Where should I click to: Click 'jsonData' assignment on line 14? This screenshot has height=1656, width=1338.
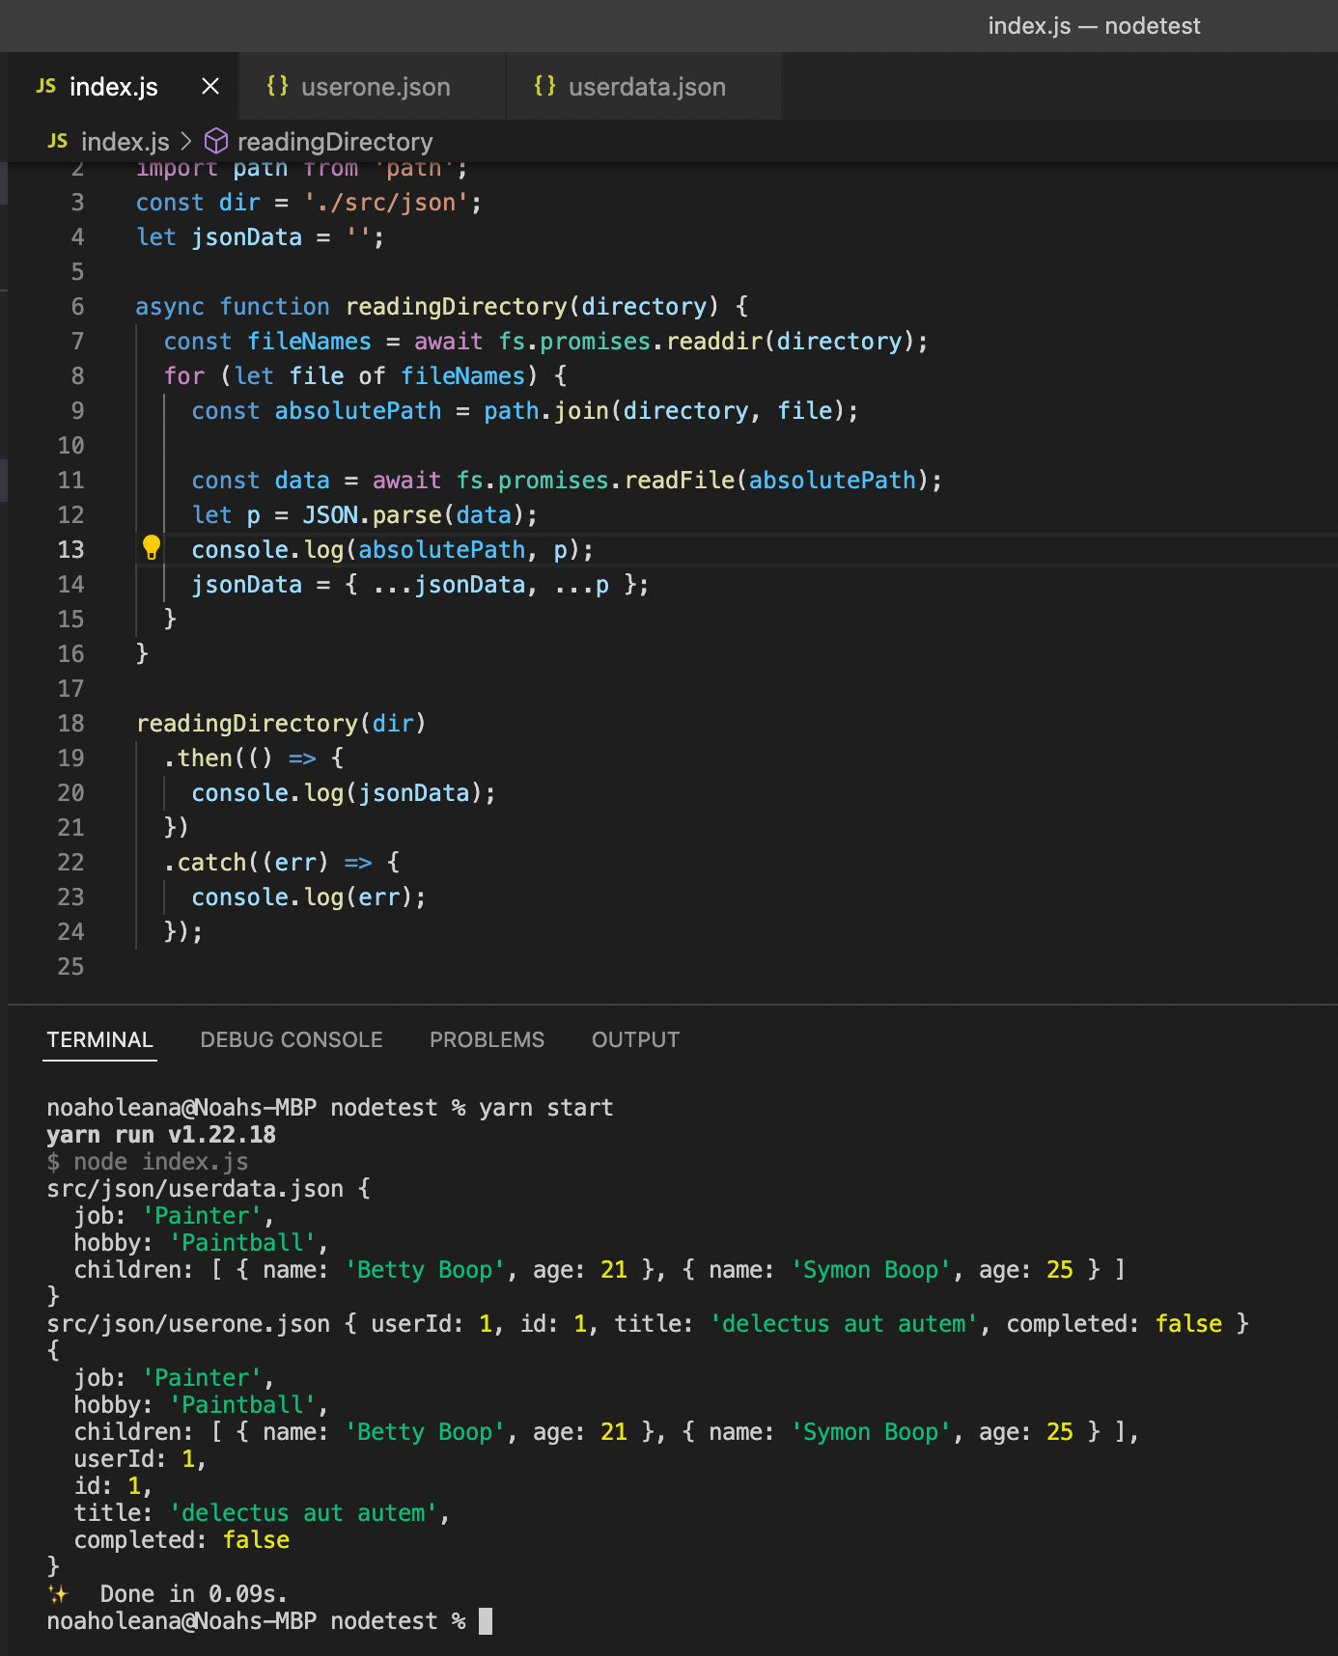coord(246,585)
